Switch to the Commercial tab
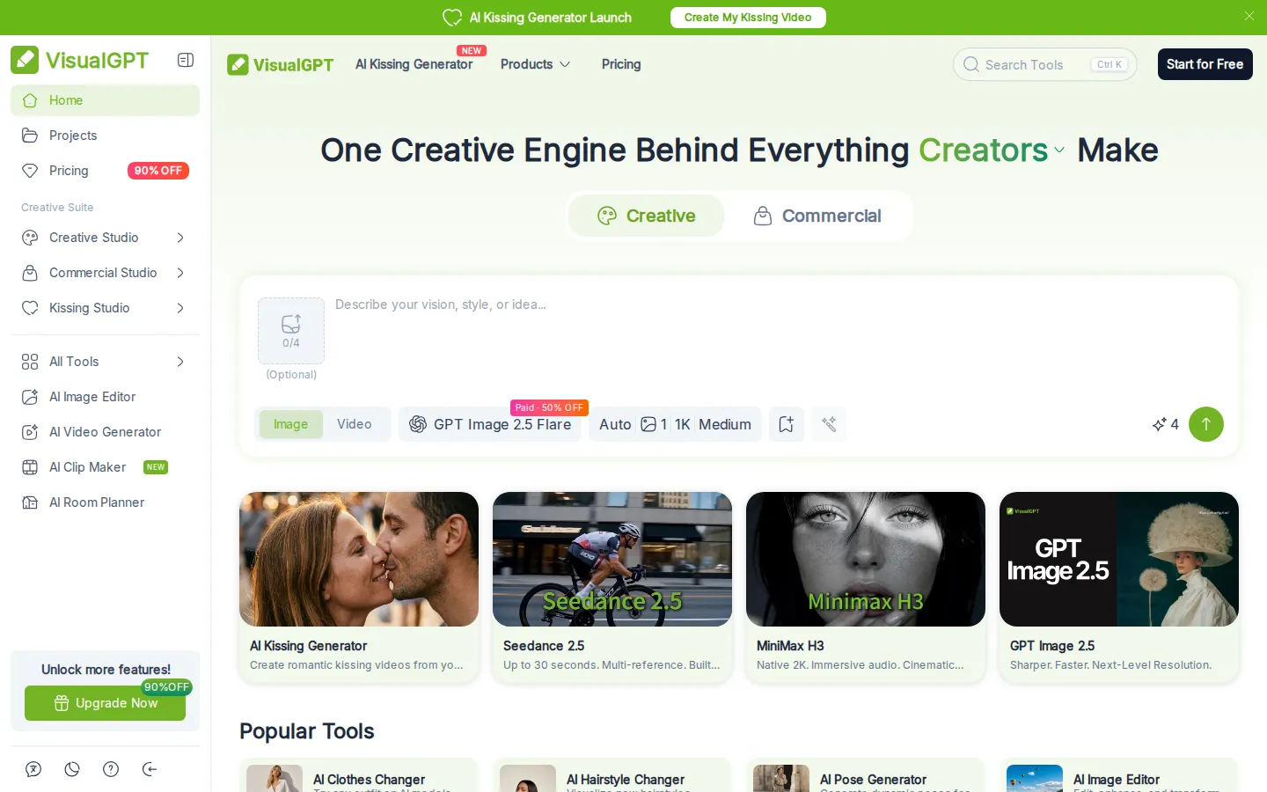Screen dimensions: 1267x792 click(817, 216)
